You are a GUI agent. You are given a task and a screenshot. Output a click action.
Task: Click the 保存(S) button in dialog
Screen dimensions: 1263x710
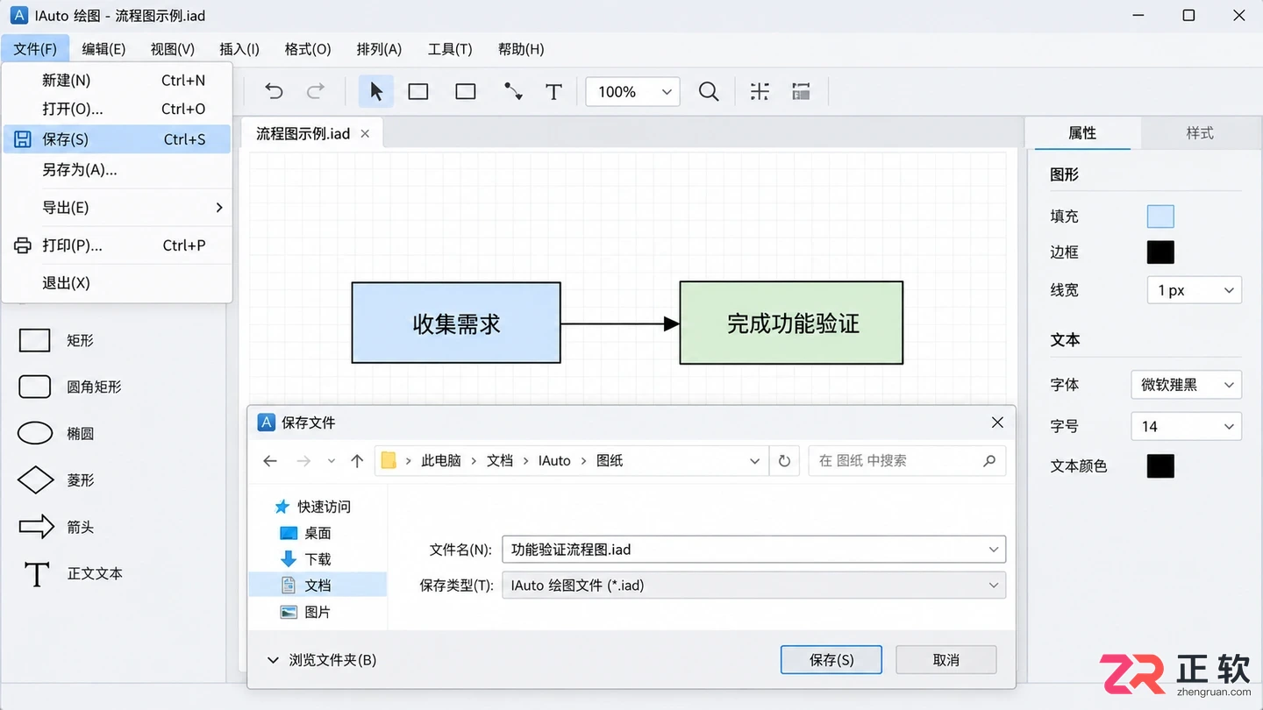point(831,660)
